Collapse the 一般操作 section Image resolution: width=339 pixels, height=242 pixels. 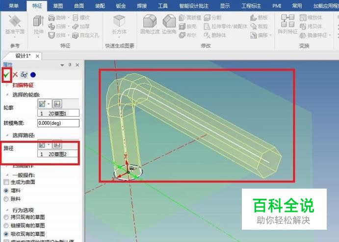coord(7,175)
